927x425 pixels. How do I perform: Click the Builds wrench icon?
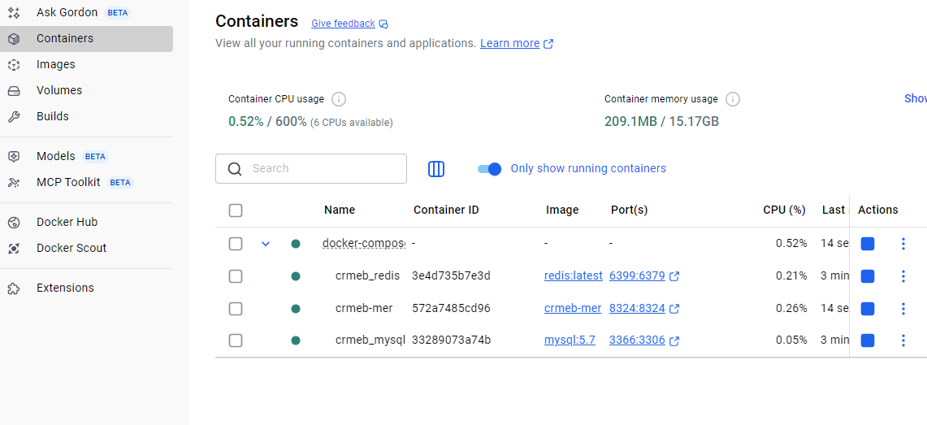pos(14,117)
